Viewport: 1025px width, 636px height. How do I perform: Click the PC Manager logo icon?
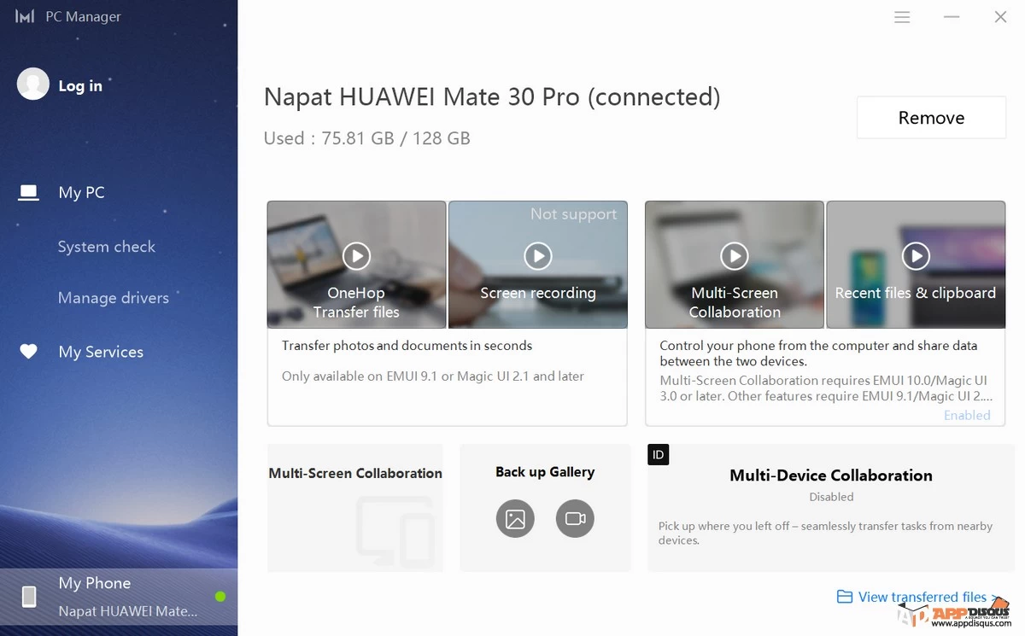[26, 16]
